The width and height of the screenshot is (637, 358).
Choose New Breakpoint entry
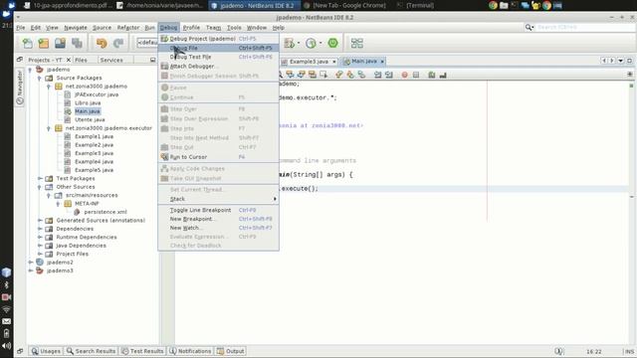click(218, 219)
